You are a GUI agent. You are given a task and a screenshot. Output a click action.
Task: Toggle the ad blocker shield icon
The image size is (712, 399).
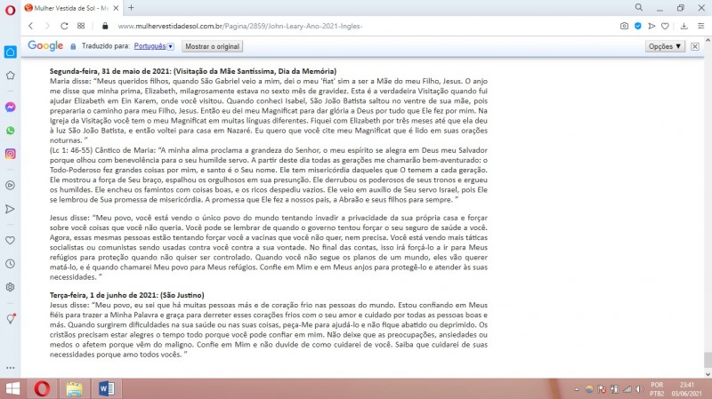click(x=637, y=26)
